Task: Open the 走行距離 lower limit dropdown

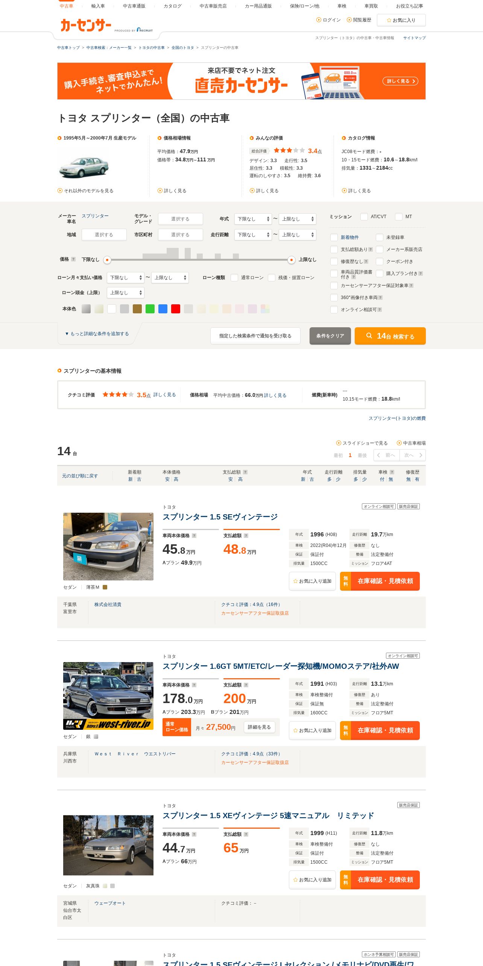Action: (x=253, y=235)
